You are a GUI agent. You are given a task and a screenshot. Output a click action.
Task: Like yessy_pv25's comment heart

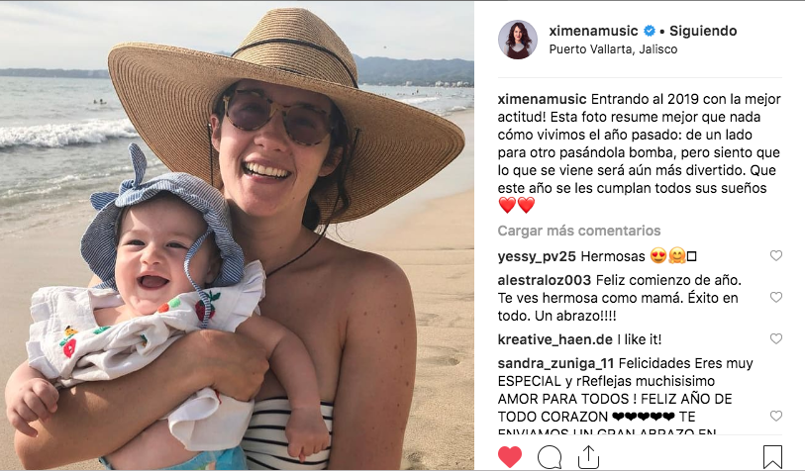[775, 255]
